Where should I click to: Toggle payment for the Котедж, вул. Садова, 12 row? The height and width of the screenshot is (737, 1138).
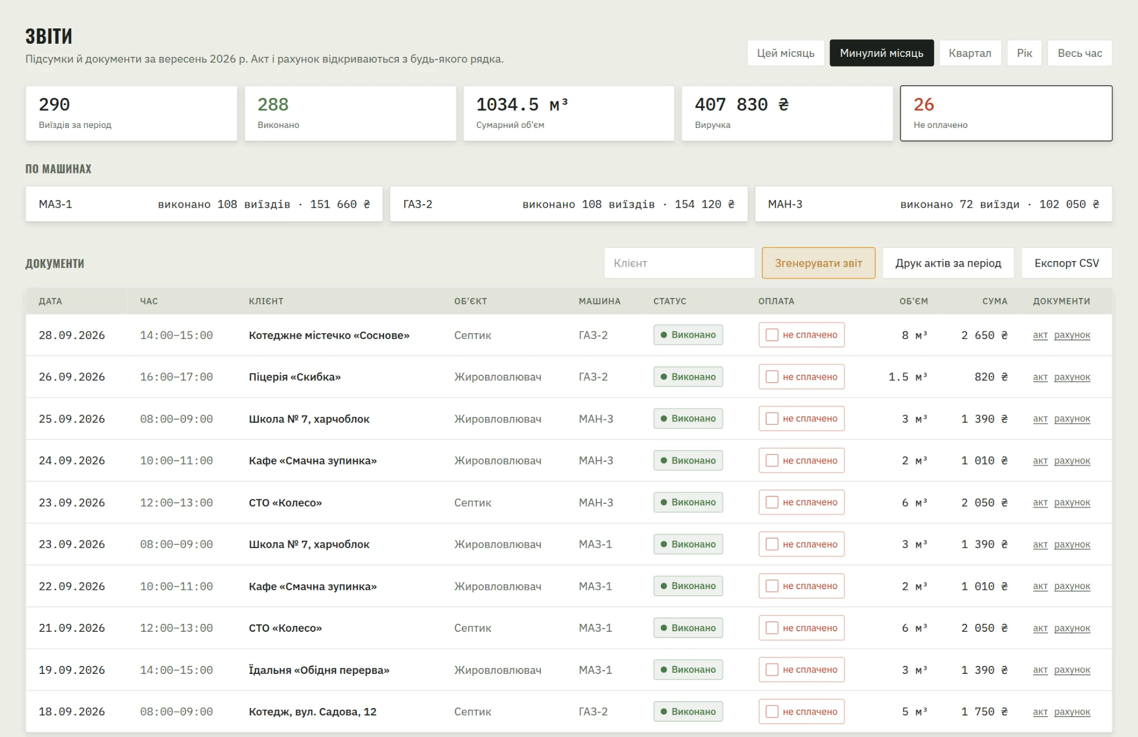pyautogui.click(x=801, y=711)
